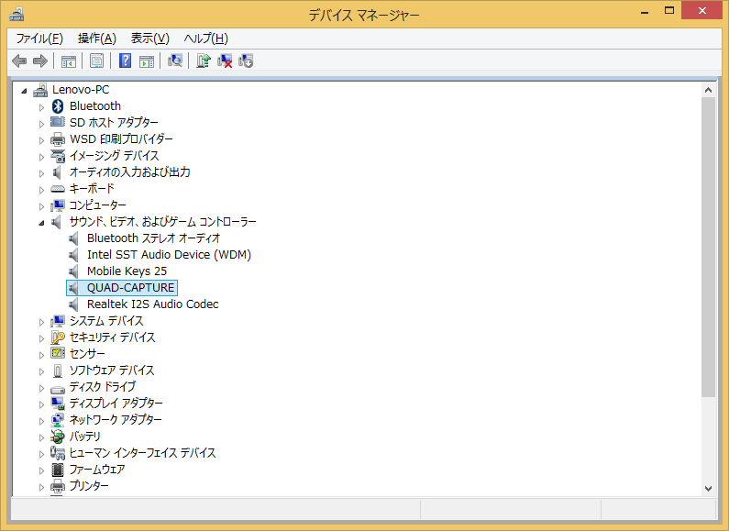
Task: Click the センサー icon
Action: point(58,353)
